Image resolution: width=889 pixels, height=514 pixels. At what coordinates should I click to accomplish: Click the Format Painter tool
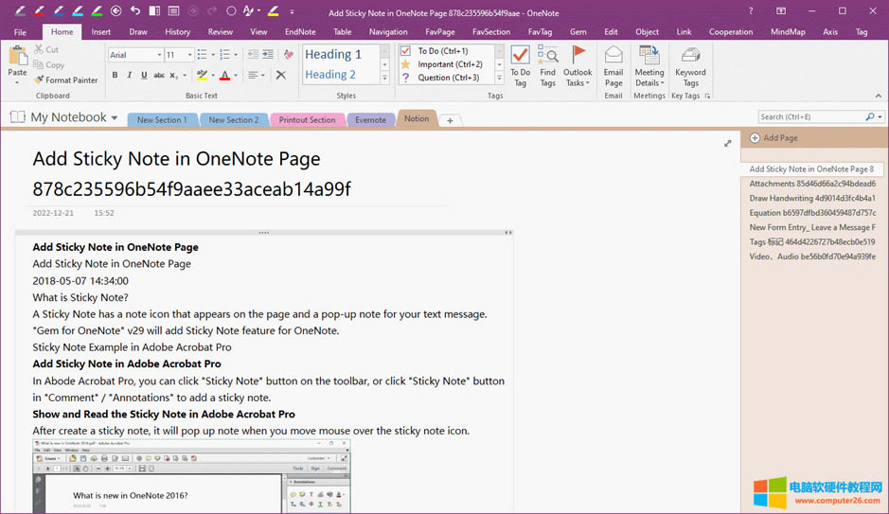[65, 80]
